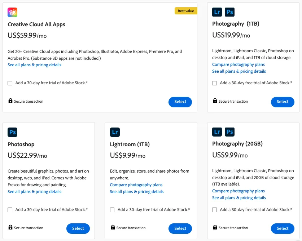Check the Adobe Stock trial box on Lightroom (1TB)

click(x=112, y=209)
